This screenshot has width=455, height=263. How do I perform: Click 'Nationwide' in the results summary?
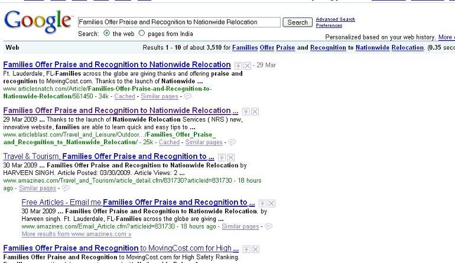point(373,48)
